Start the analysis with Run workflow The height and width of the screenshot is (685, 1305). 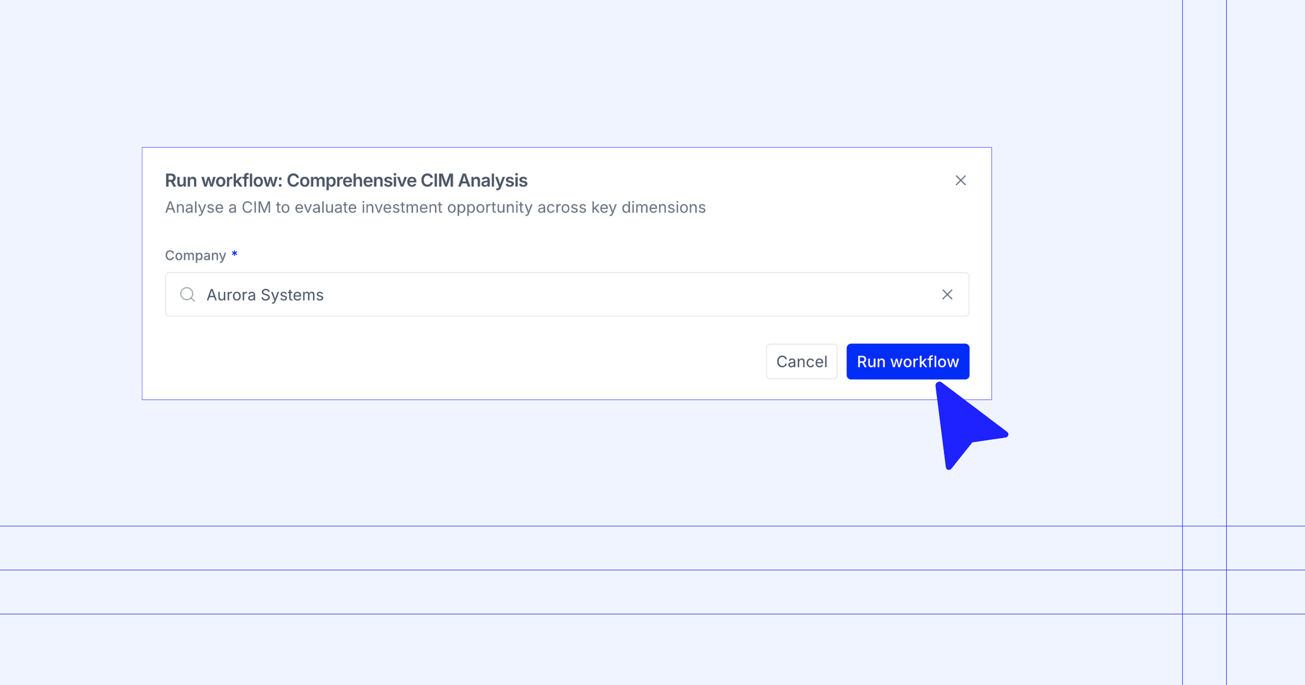pyautogui.click(x=907, y=362)
